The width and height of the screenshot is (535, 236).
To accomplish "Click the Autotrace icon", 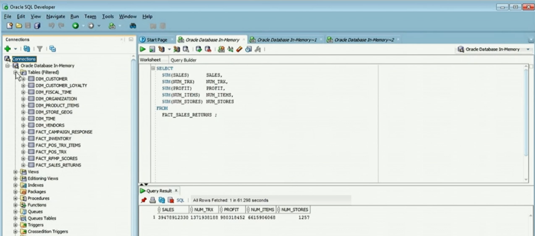I will click(x=177, y=49).
